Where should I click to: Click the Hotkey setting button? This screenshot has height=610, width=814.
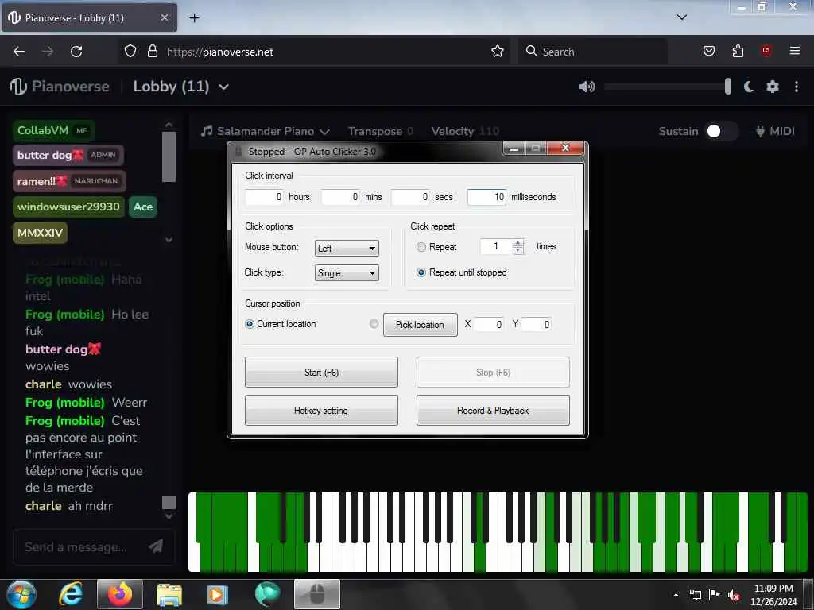click(x=321, y=411)
